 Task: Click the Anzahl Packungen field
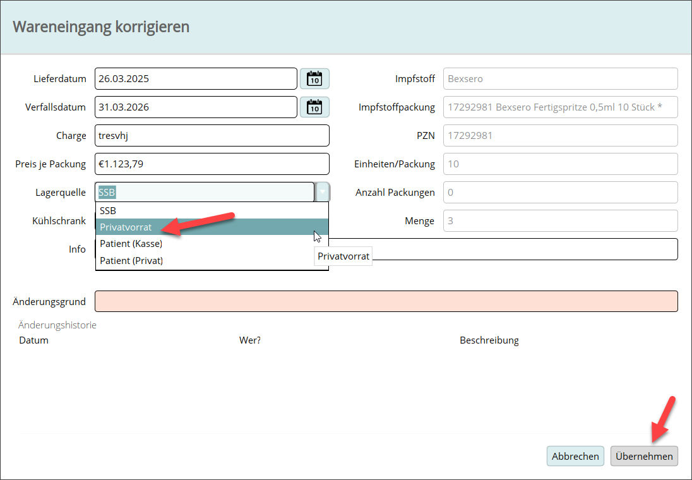click(x=560, y=193)
